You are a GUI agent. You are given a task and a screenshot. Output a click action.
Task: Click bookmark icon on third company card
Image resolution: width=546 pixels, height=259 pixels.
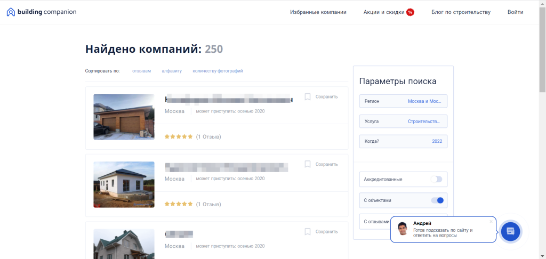308,231
